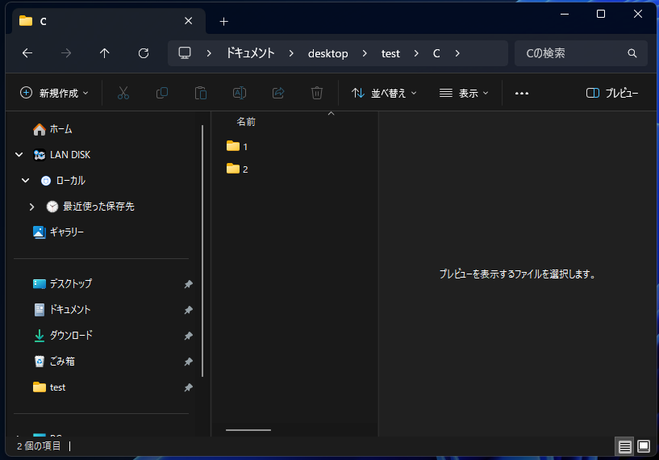Click the navigation pane vertical scrollbar
This screenshot has height=460, width=659.
202,251
